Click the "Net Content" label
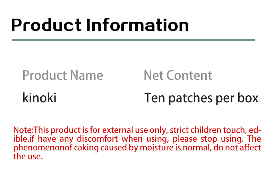Screen dimensions: 274x176 click(x=178, y=75)
